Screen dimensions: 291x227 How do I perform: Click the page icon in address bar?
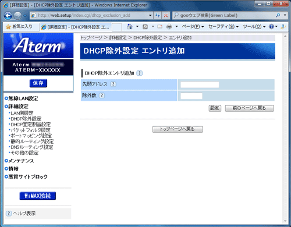(34, 15)
